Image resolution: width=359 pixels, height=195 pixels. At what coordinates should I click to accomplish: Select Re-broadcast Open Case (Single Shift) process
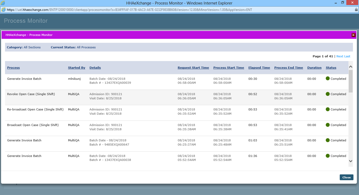tap(35, 109)
